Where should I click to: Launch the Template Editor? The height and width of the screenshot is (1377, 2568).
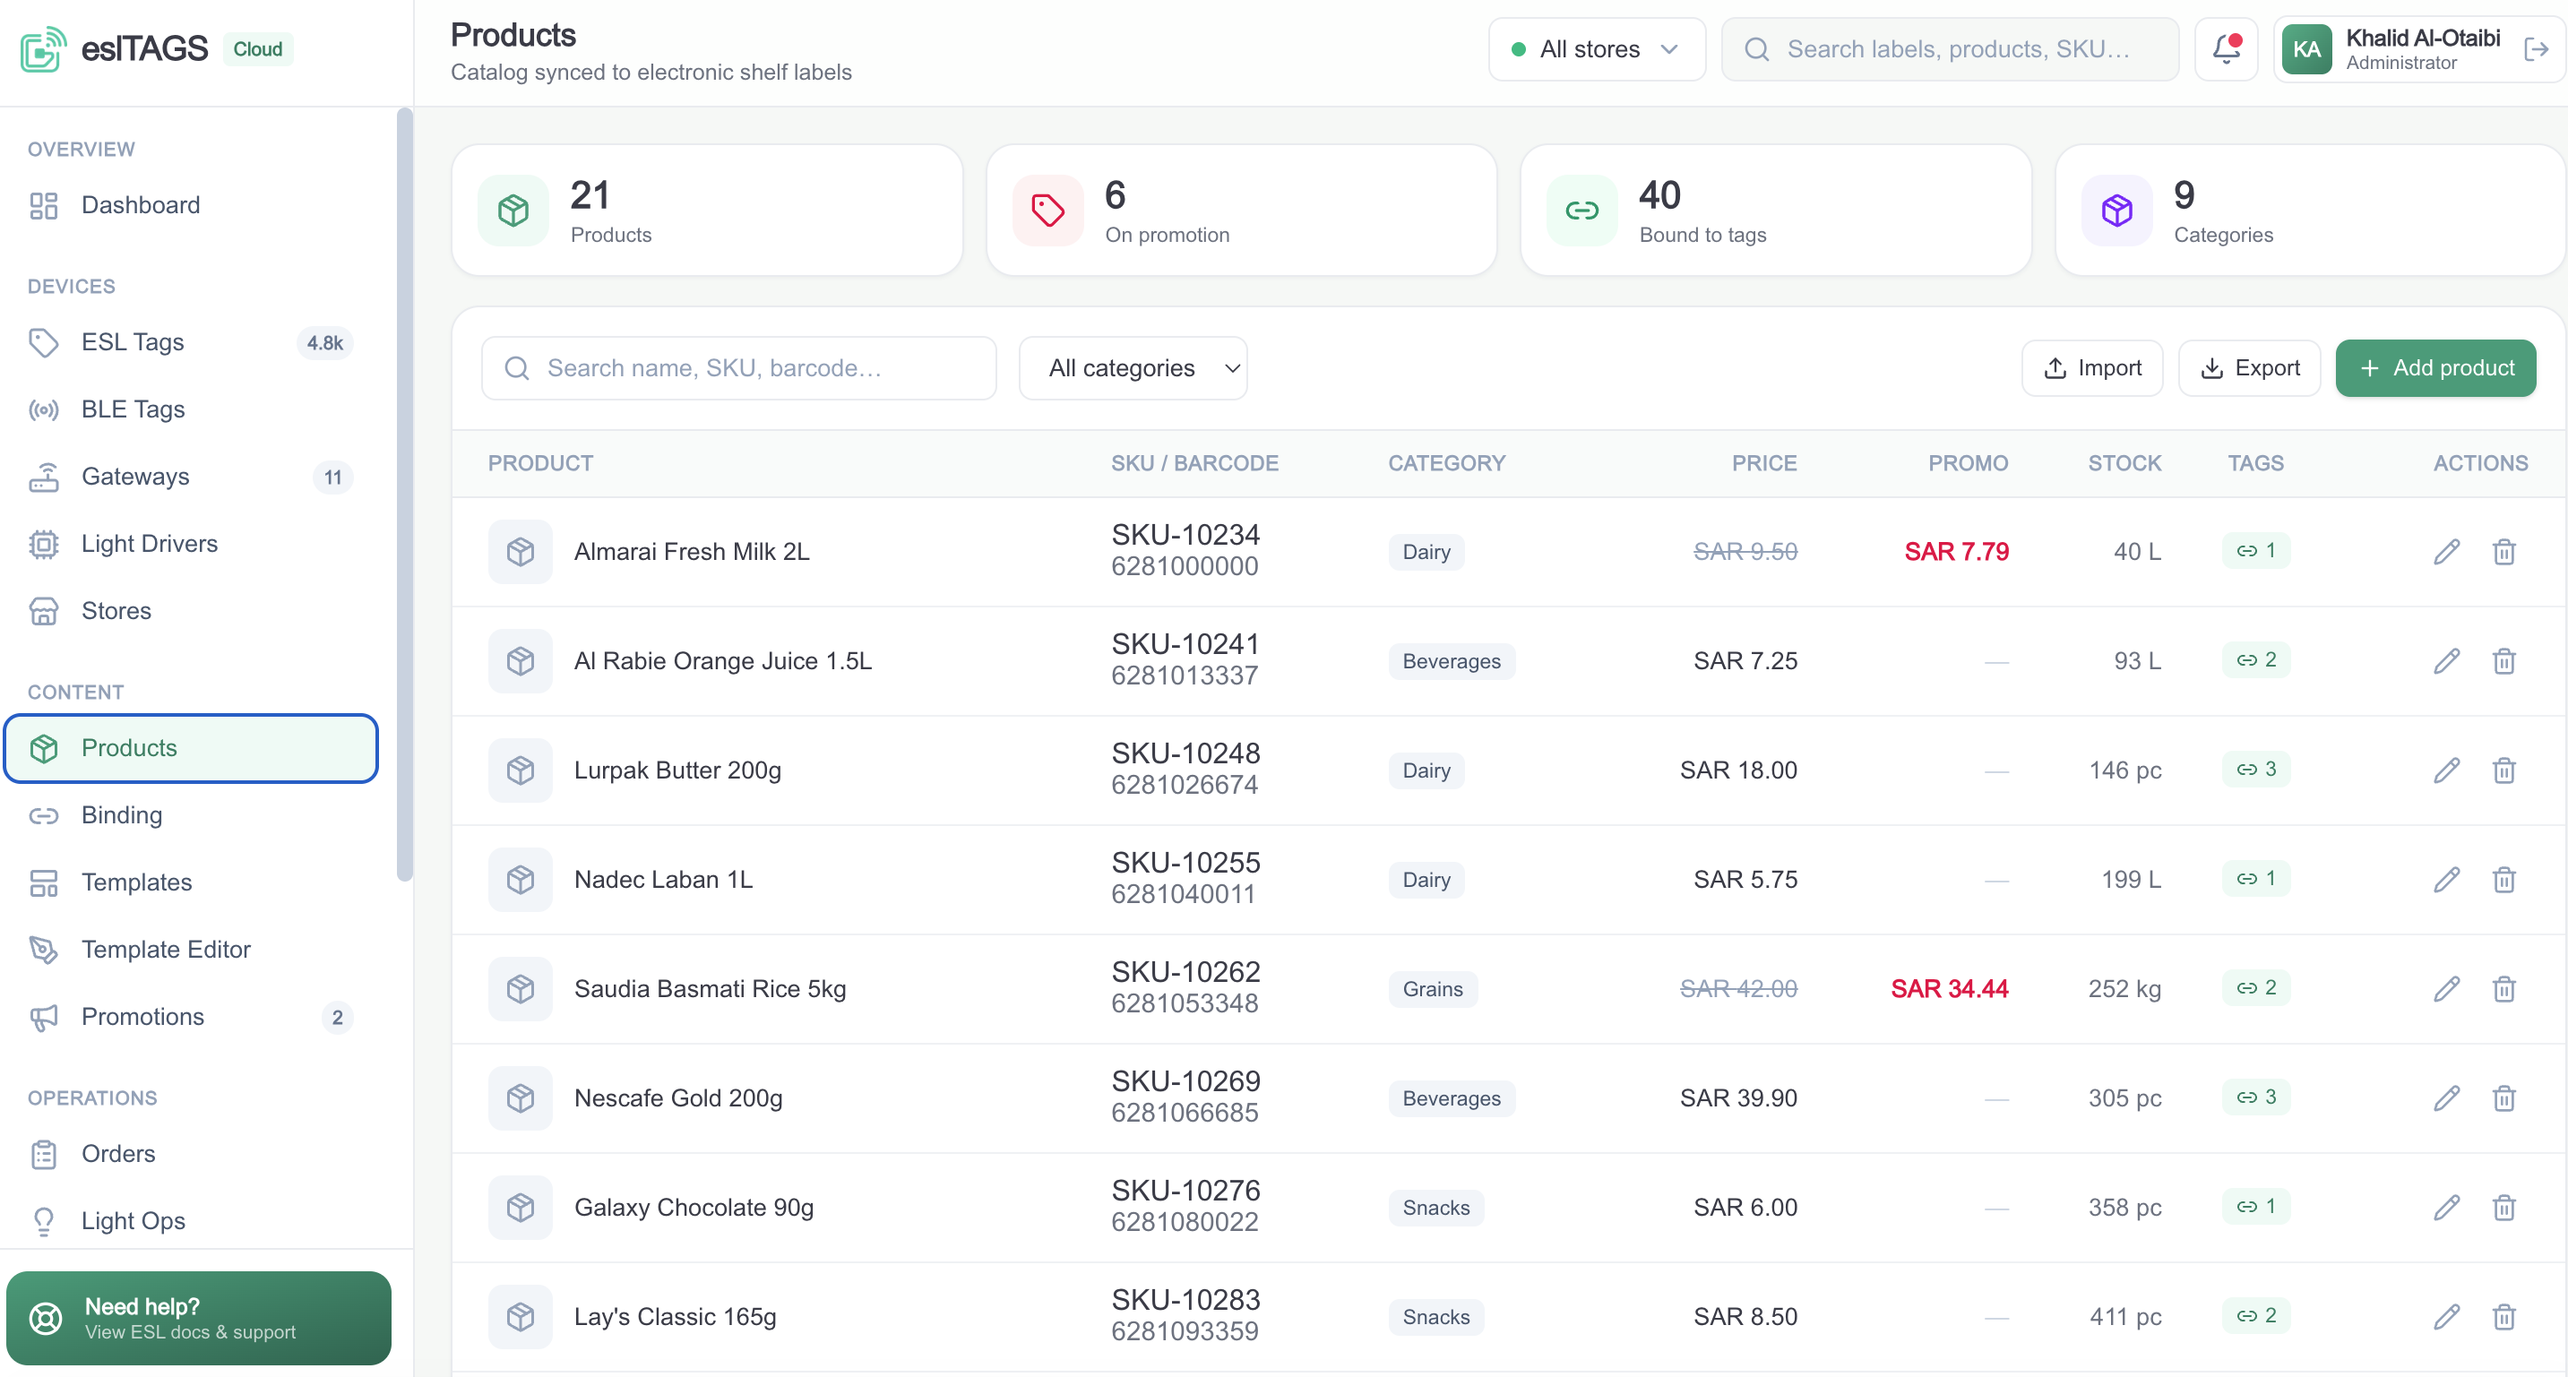point(192,950)
